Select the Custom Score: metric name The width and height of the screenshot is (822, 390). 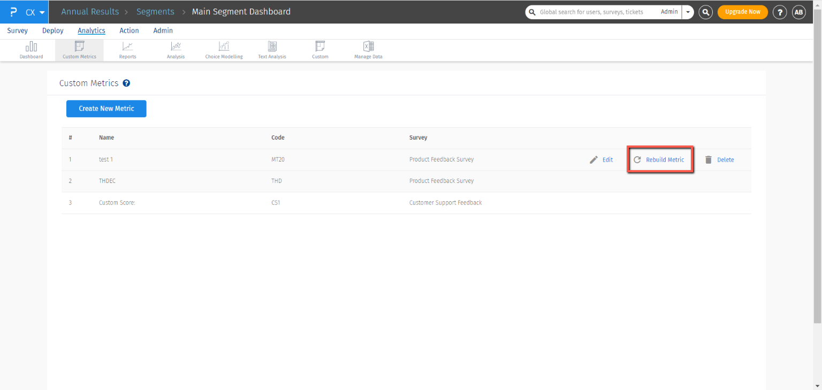(117, 203)
